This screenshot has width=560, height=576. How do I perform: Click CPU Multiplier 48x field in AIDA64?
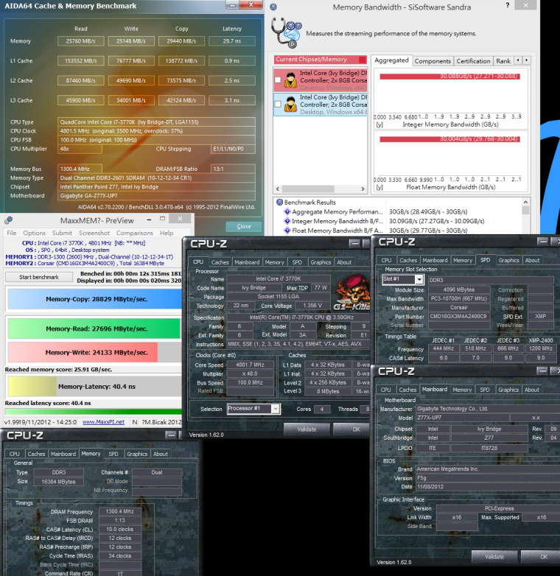click(80, 149)
